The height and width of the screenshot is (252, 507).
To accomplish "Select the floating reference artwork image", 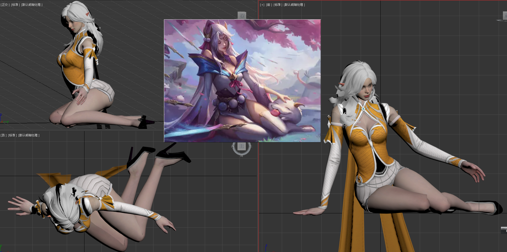I will coord(242,81).
